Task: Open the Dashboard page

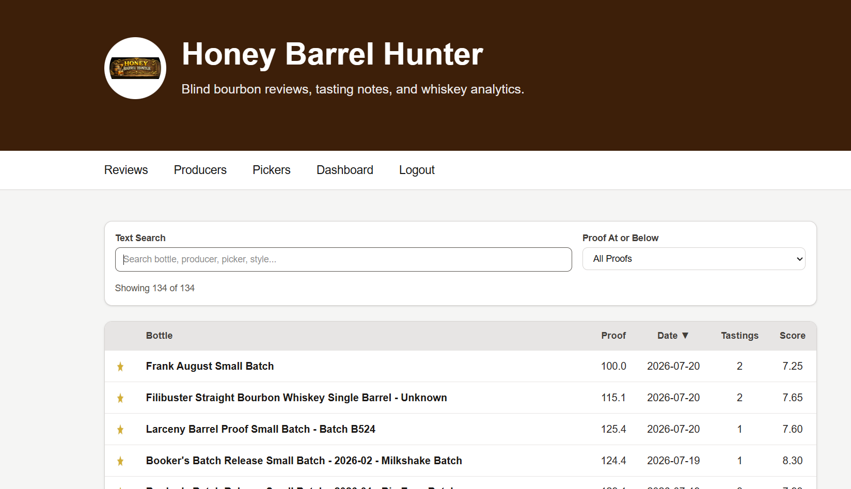Action: pyautogui.click(x=345, y=170)
